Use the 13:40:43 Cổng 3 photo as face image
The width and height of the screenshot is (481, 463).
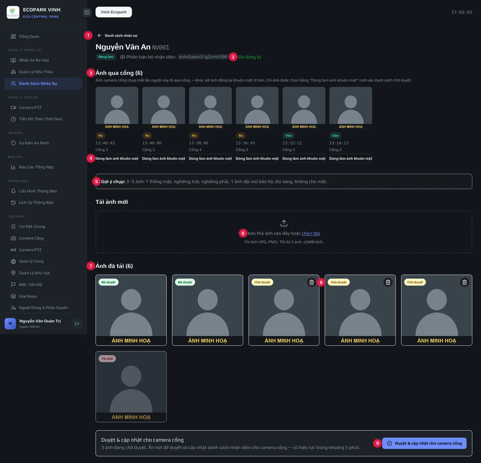pos(117,158)
